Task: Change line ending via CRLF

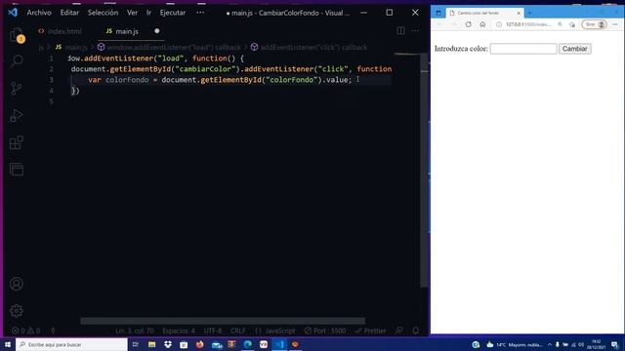Action: 238,331
